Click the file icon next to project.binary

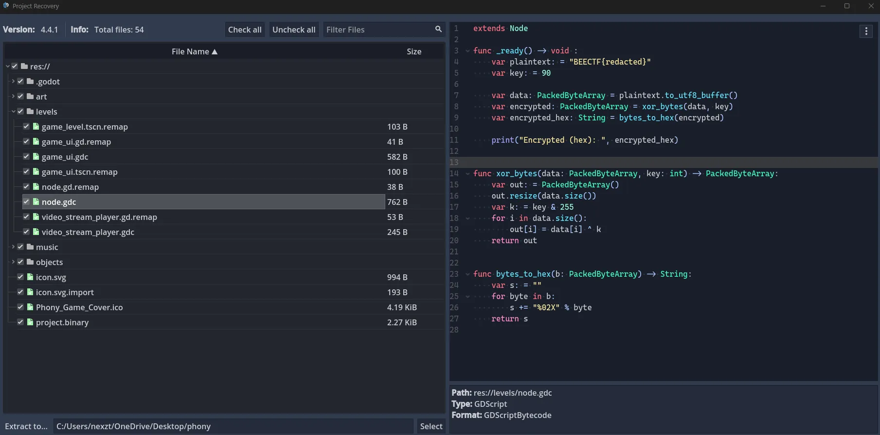point(30,322)
